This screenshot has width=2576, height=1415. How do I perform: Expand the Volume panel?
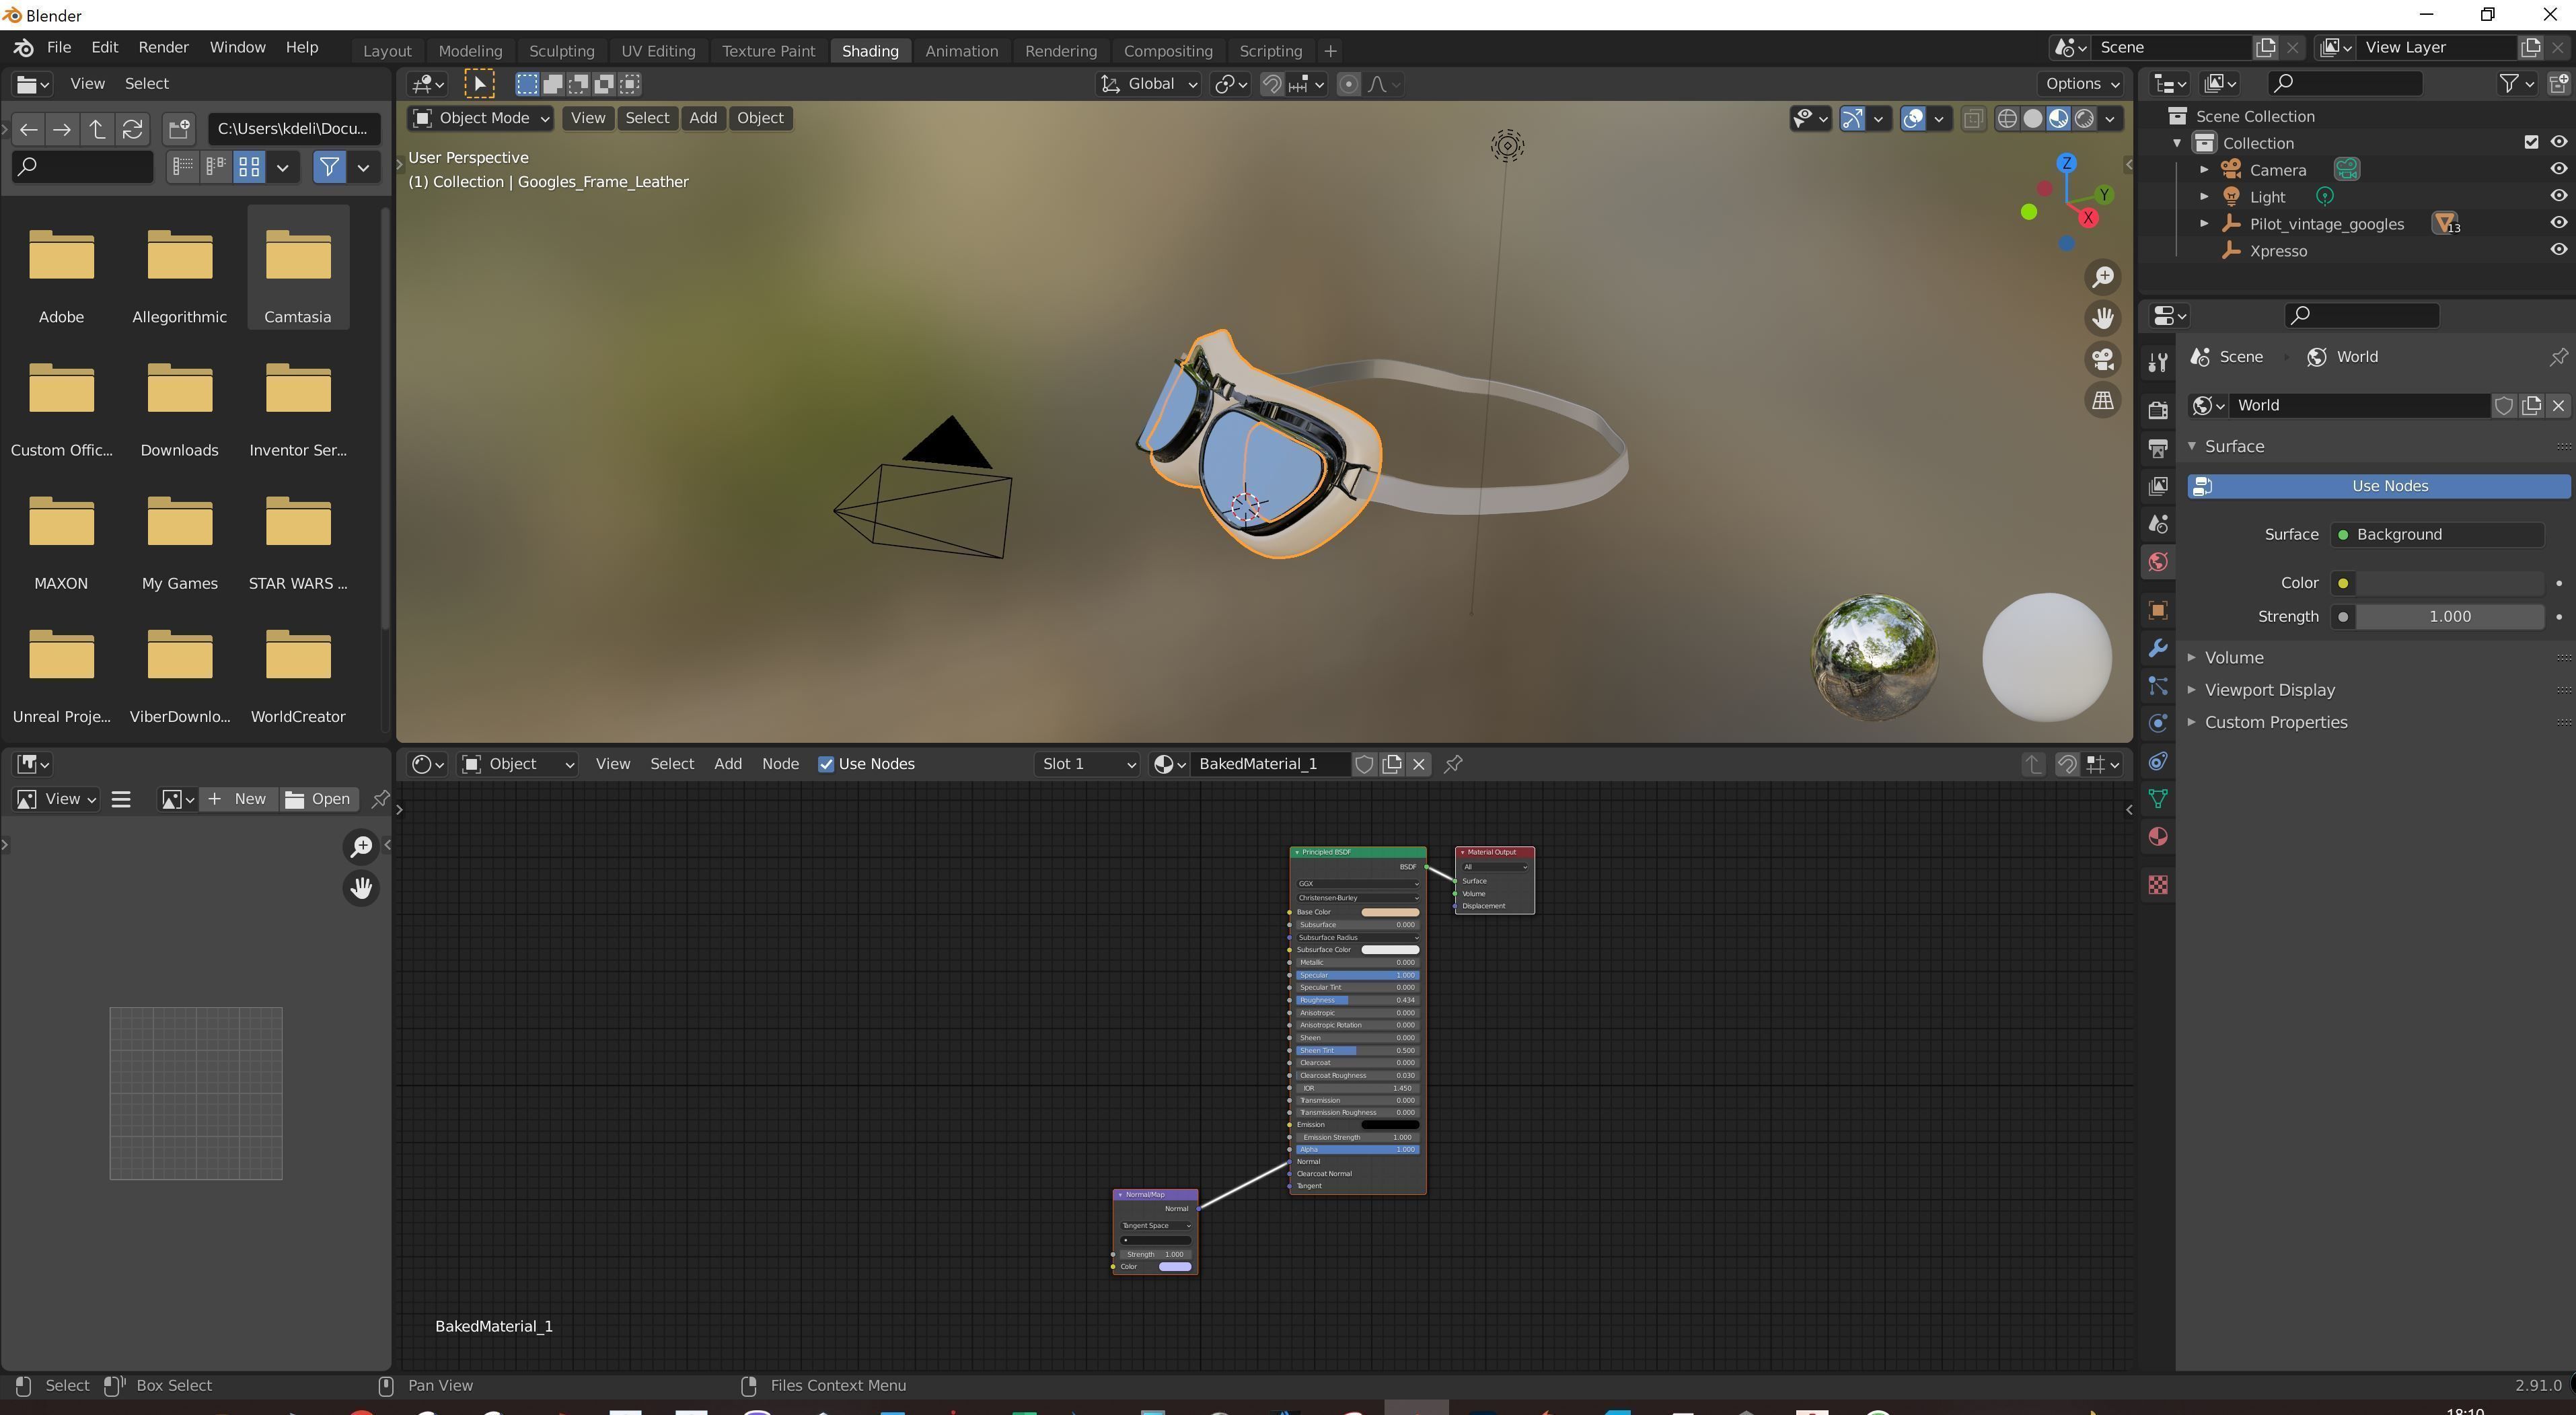2233,657
